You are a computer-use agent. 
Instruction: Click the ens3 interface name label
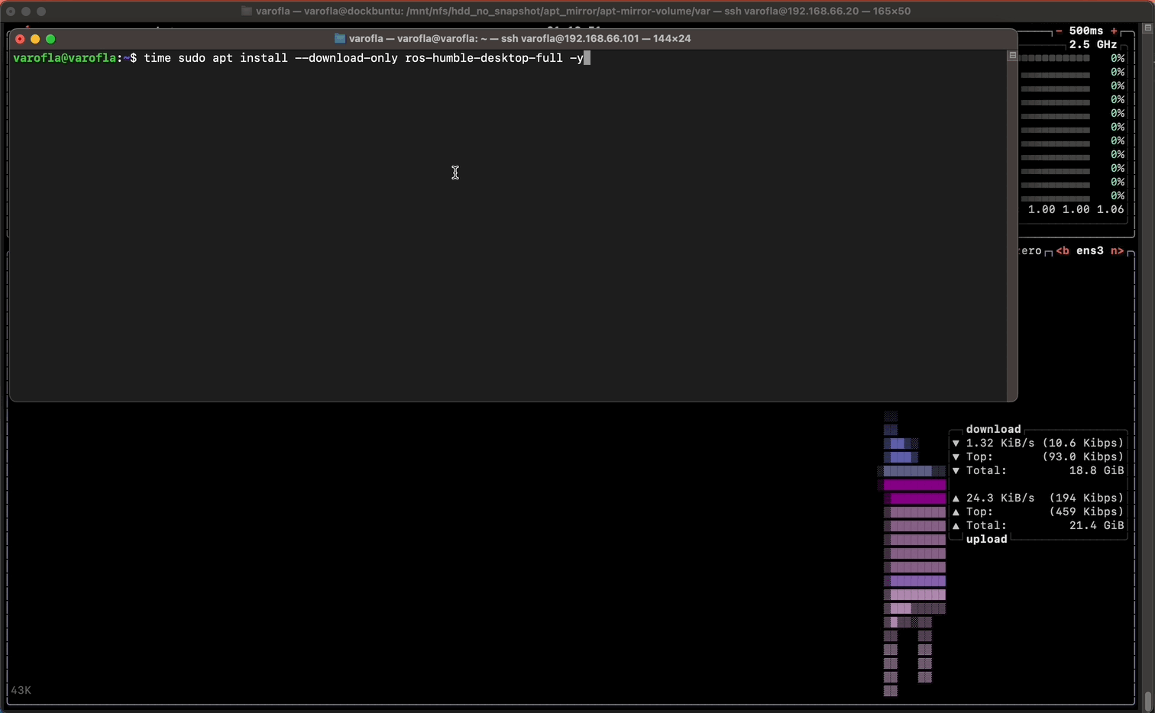pyautogui.click(x=1090, y=251)
